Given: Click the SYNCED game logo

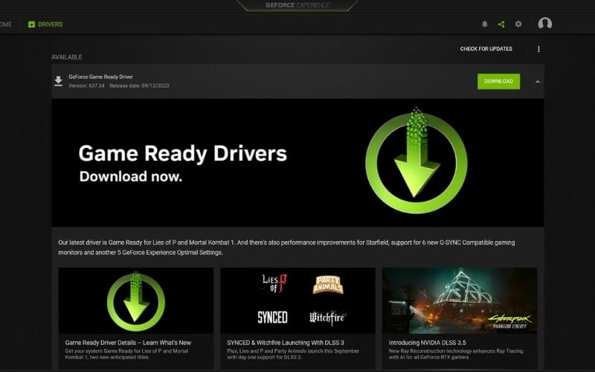Looking at the screenshot, I should (x=272, y=318).
